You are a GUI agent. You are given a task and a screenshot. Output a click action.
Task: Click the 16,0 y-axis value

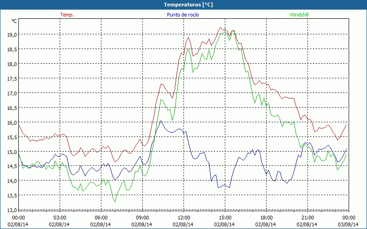(12, 123)
